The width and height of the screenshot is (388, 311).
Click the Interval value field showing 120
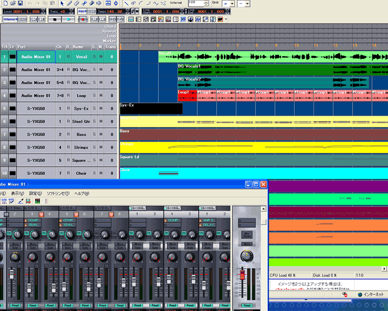coord(196,3)
